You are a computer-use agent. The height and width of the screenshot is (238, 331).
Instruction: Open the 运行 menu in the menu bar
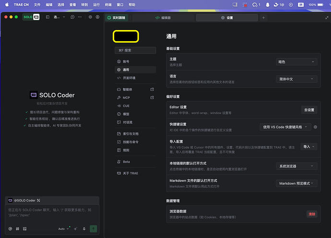tap(96, 5)
